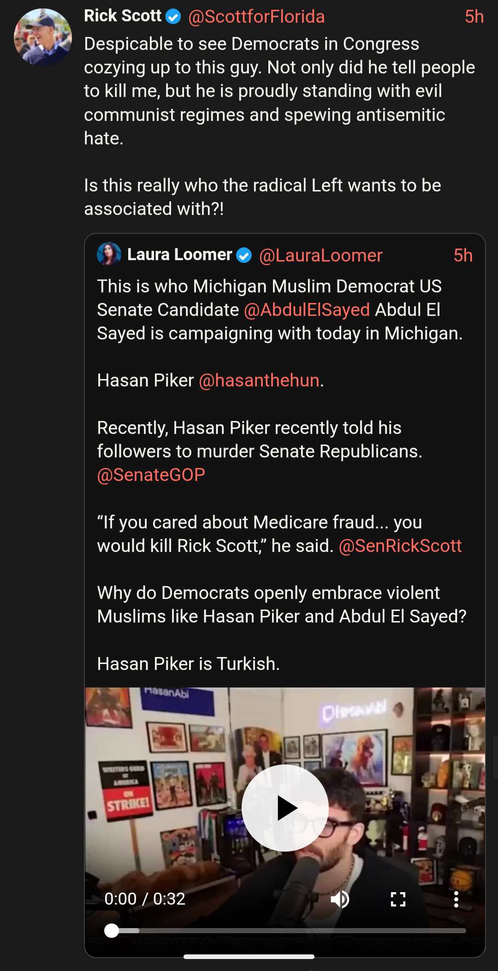Open quoted post's 5h timestamp
This screenshot has height=971, width=498.
(x=463, y=255)
